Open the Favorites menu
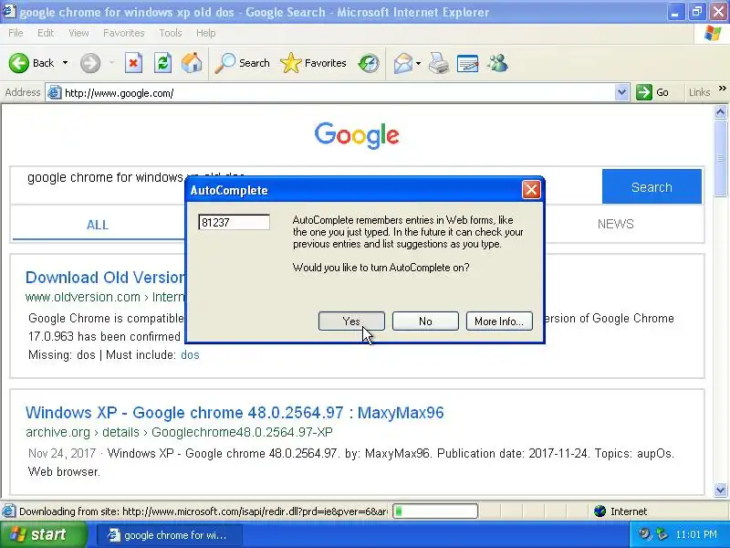Viewport: 730px width, 548px height. coord(124,33)
